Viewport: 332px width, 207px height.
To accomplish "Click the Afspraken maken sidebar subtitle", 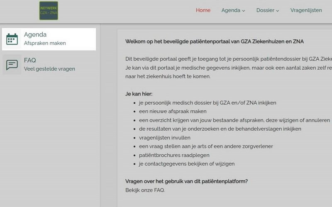I will pos(45,43).
